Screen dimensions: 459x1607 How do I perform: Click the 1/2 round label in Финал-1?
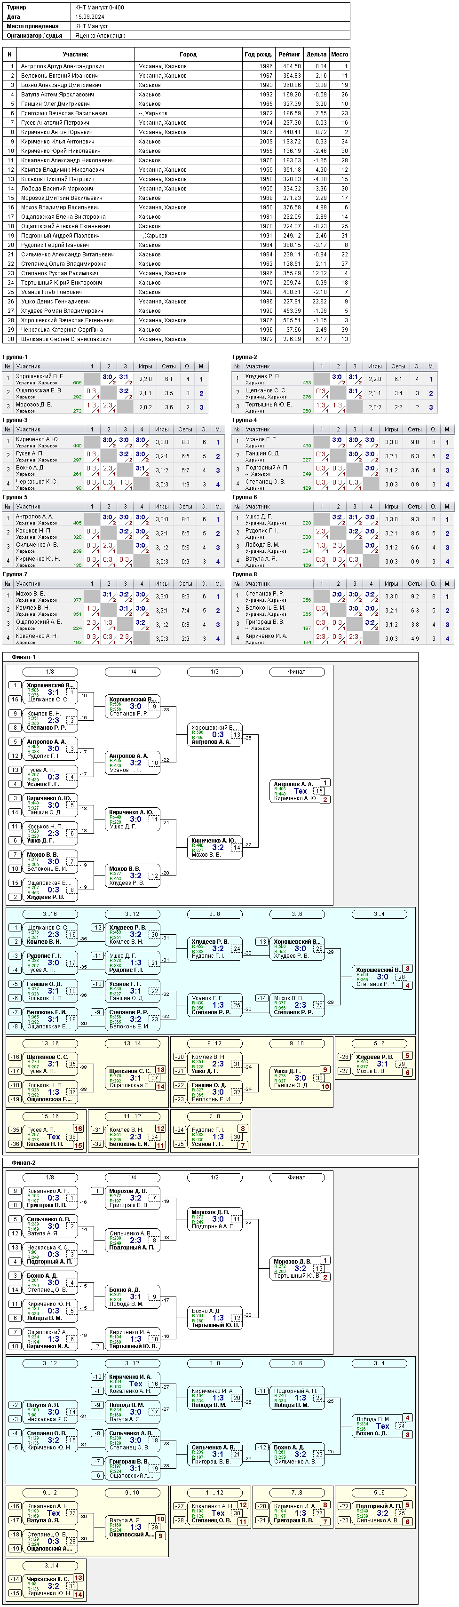pyautogui.click(x=214, y=672)
